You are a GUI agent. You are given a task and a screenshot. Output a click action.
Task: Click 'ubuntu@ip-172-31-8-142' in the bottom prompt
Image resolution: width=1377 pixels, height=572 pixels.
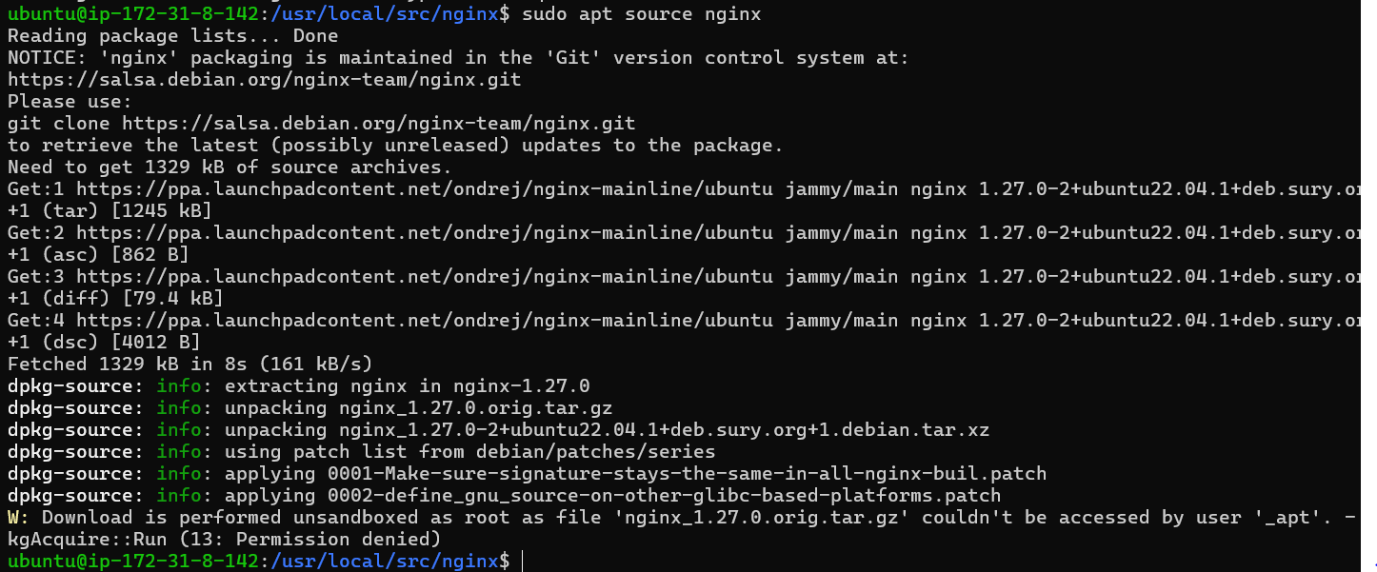click(x=132, y=562)
